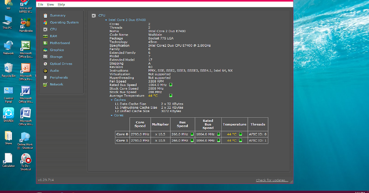Click Core 1 Rated Bus Speed indicator
The height and width of the screenshot is (193, 369).
point(219,140)
